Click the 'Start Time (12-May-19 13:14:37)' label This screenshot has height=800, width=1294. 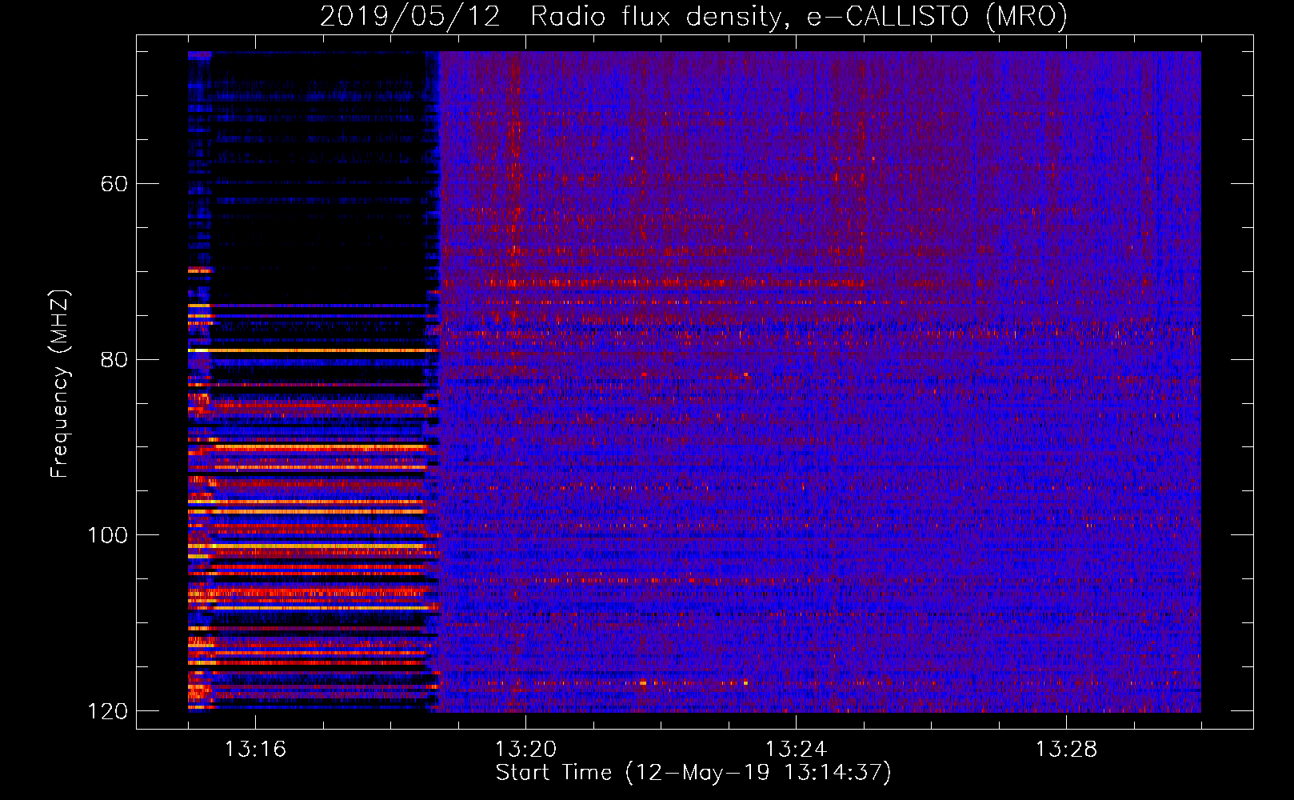tap(693, 773)
